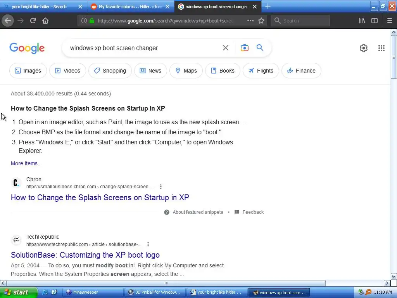This screenshot has height=298, width=397.
Task: View the green padlock connection details
Action: coord(92,21)
